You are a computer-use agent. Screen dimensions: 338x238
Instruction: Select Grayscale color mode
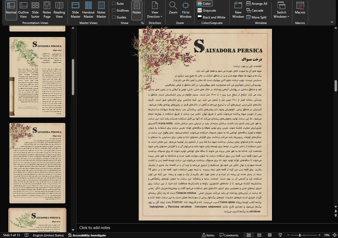coord(206,11)
